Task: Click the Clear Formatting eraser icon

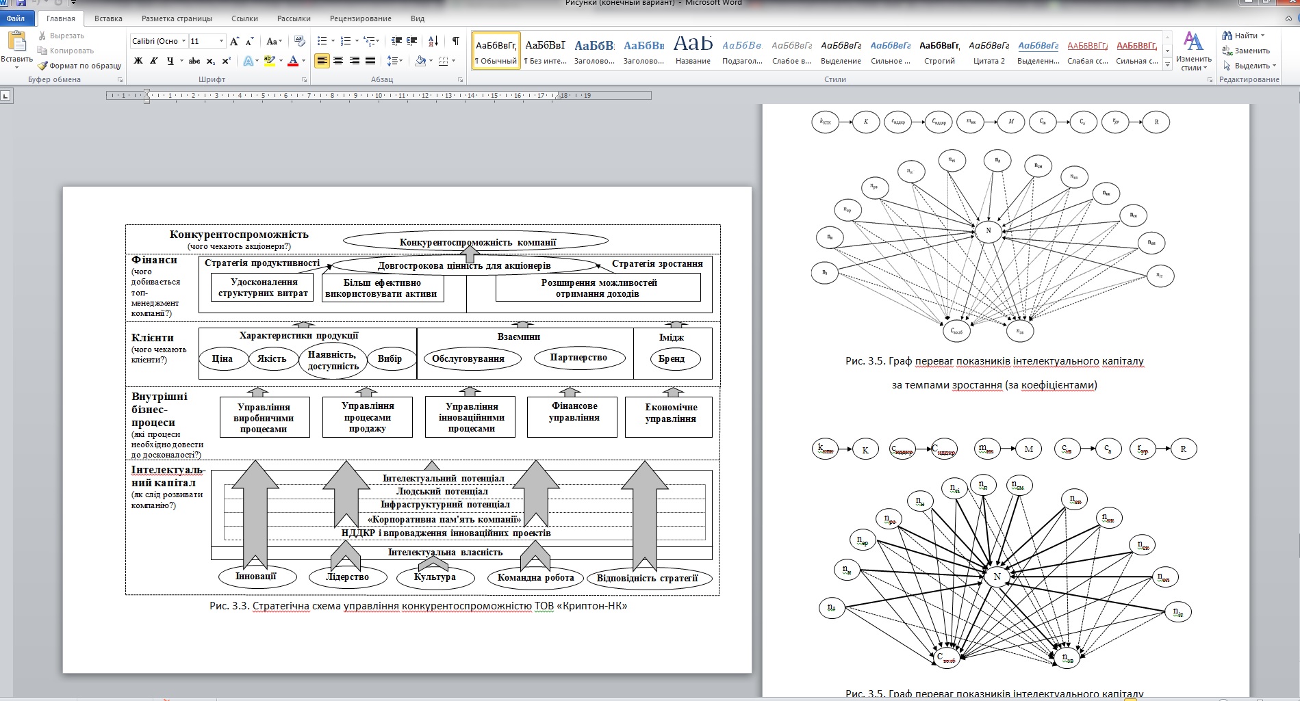Action: click(x=299, y=41)
